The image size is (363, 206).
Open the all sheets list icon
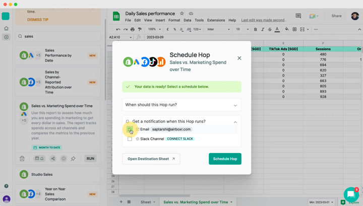click(129, 202)
